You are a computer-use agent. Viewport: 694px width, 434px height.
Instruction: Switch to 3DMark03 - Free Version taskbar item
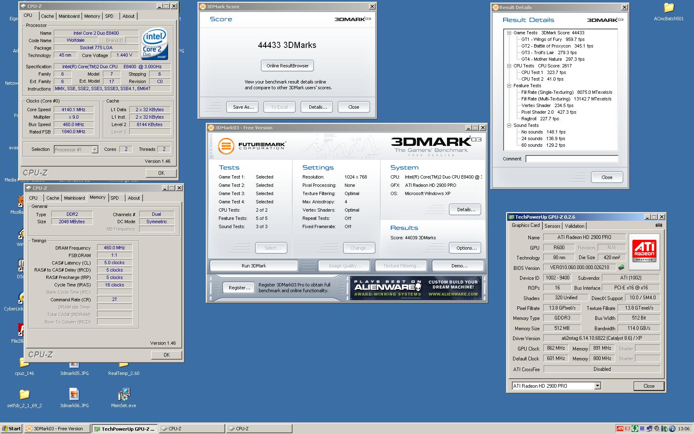[x=57, y=429]
